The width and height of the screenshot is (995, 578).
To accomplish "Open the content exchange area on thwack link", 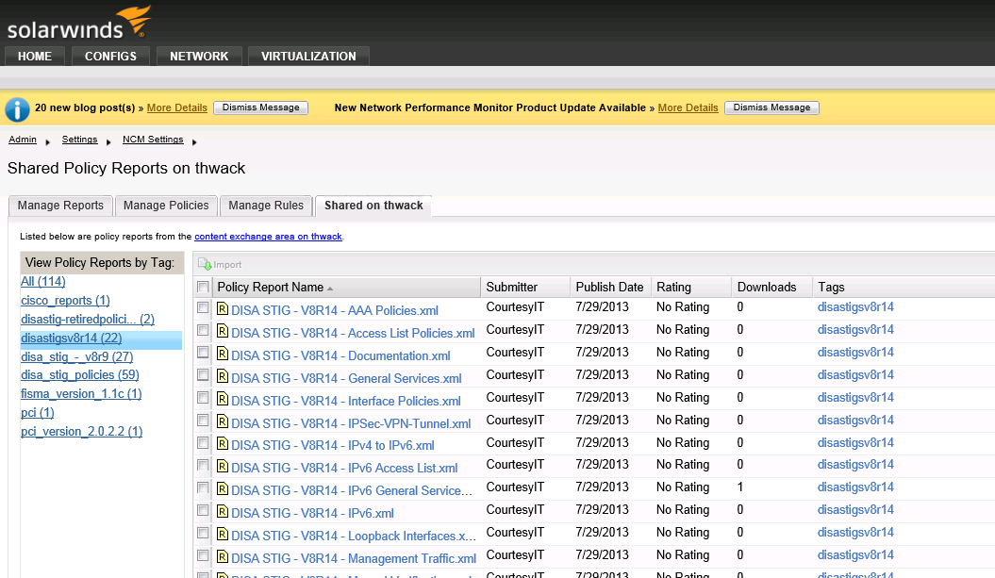I will tap(269, 237).
